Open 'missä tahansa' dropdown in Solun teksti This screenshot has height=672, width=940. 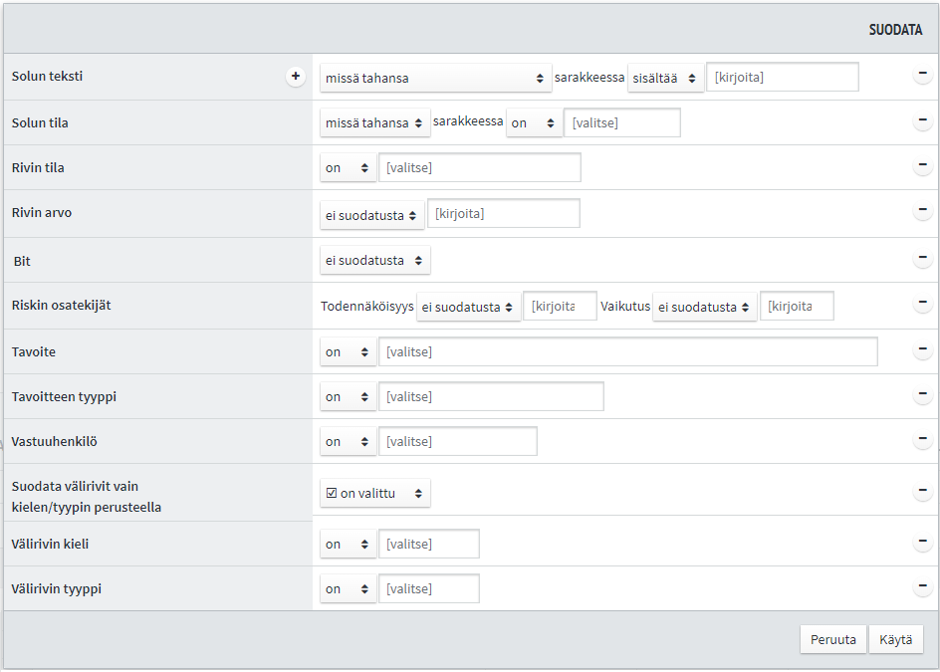(436, 78)
